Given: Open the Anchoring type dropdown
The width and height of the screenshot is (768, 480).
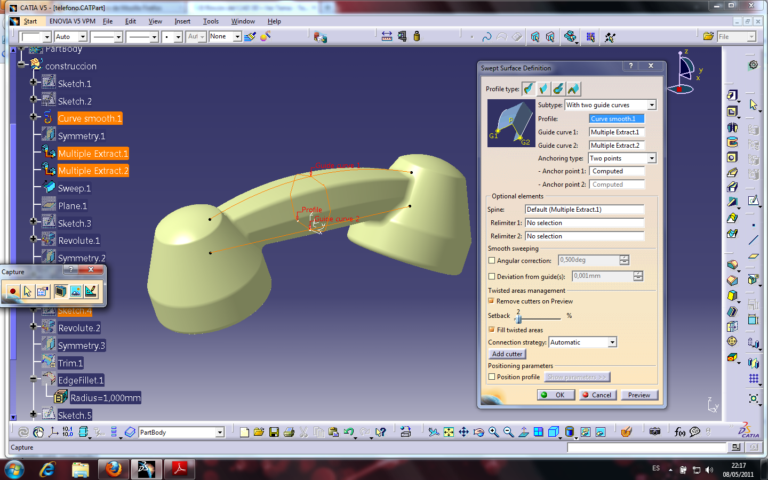Looking at the screenshot, I should [652, 158].
